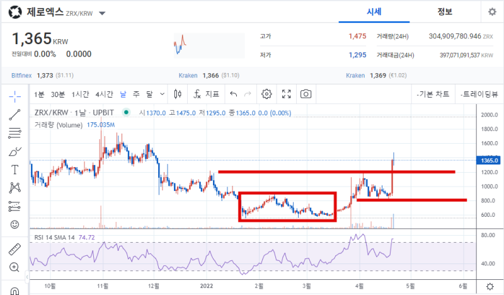Set interval to 30분

pos(57,95)
